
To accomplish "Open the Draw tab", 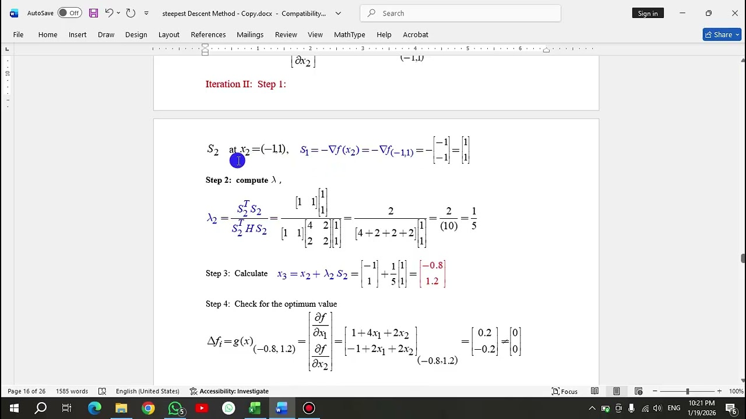I will (106, 34).
